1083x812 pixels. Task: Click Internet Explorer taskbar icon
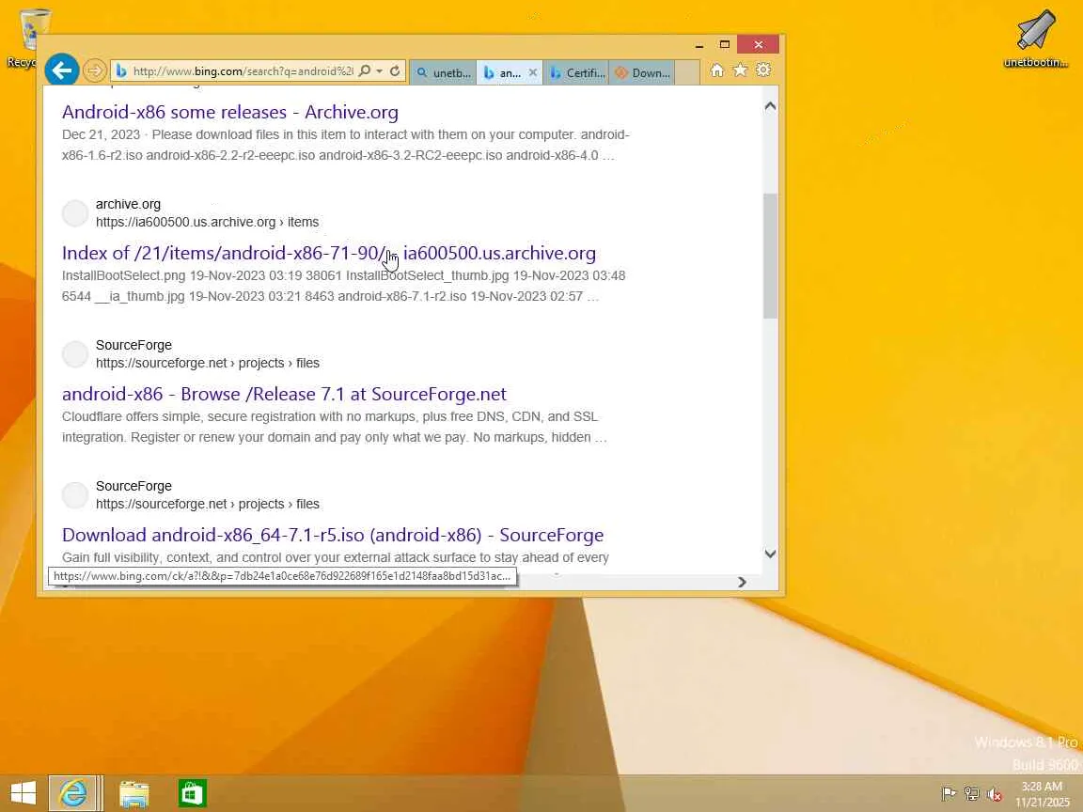72,792
